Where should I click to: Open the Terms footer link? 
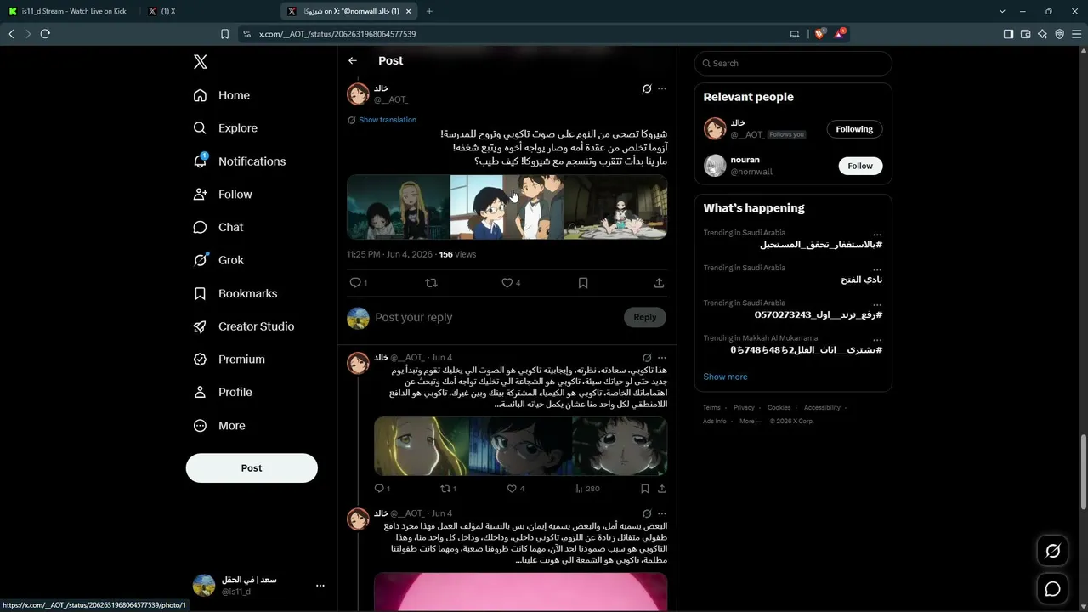711,408
